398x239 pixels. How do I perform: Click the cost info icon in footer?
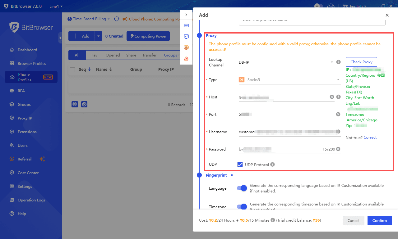pos(273,220)
